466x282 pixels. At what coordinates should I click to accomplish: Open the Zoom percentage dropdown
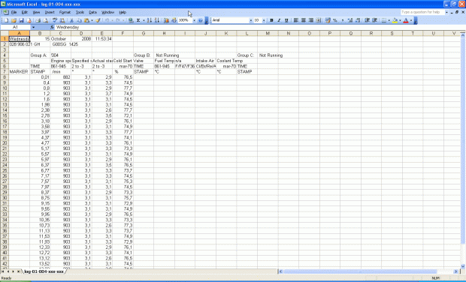pos(194,20)
